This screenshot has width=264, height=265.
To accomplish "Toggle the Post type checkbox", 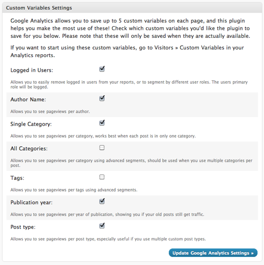I will (102, 226).
